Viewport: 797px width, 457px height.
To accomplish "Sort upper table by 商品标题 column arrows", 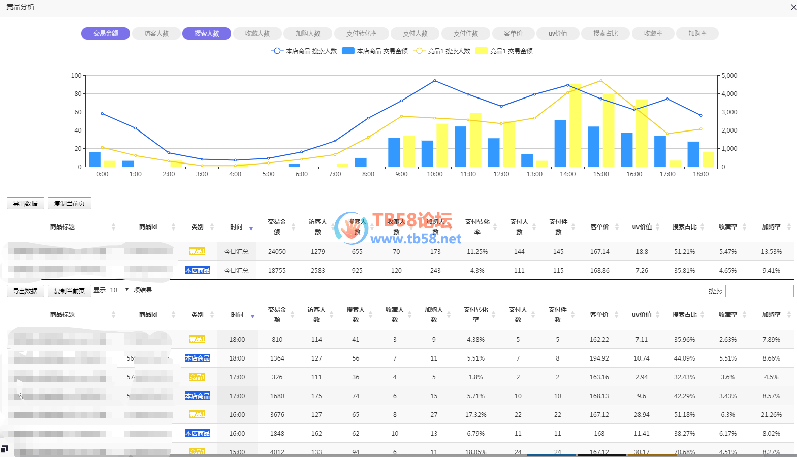I will tap(113, 227).
